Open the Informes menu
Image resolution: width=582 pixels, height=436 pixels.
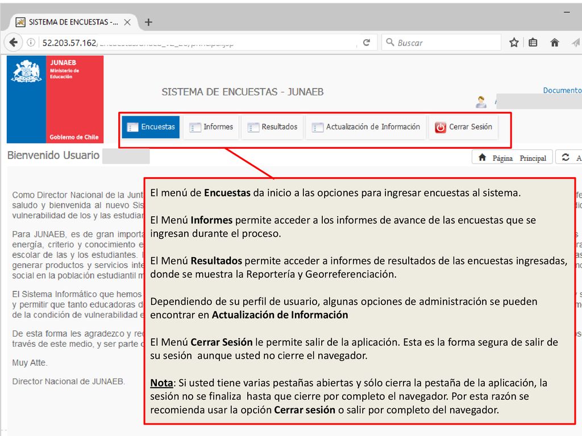(x=211, y=127)
